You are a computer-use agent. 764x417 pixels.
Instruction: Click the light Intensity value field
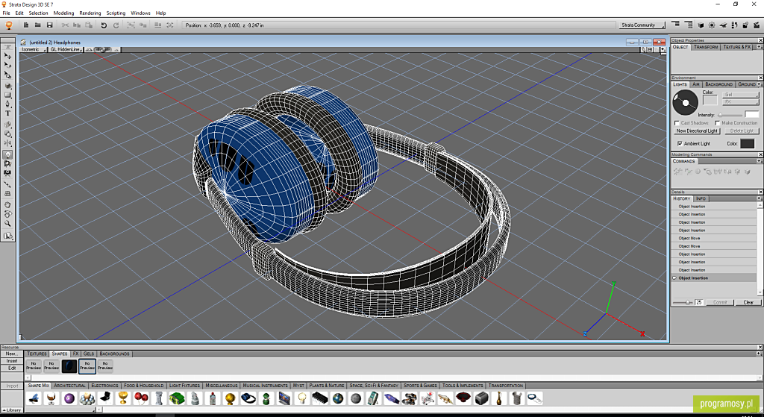752,115
